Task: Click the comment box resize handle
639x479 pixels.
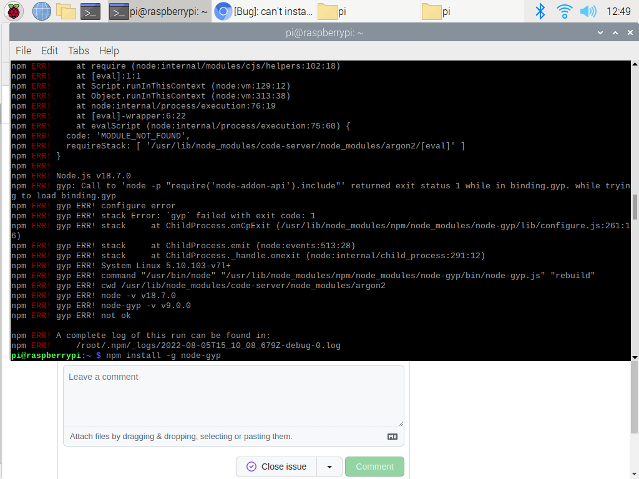Action: tap(401, 424)
